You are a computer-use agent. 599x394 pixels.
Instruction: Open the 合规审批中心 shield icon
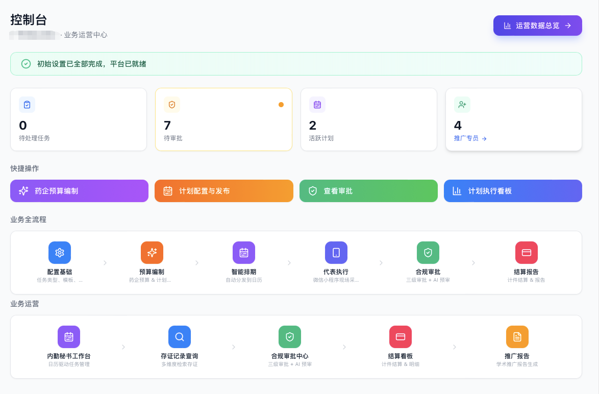290,337
